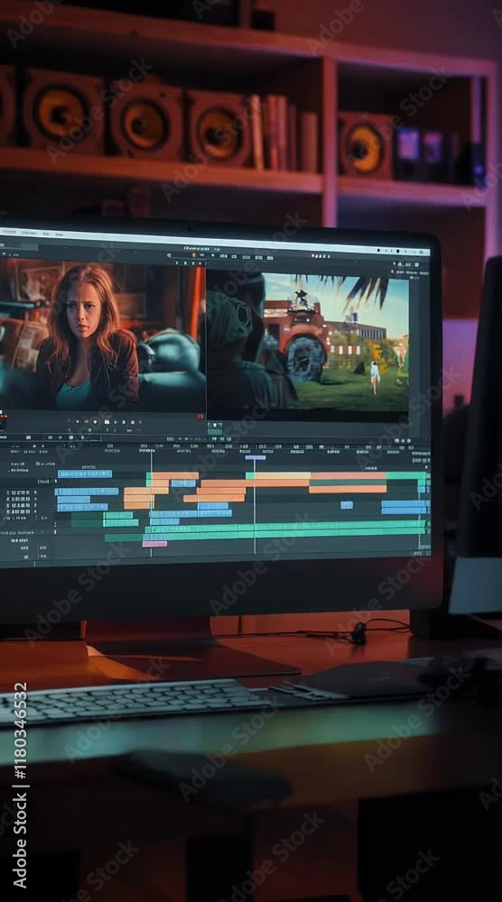Select the pink clip at the timeline bottom
Image resolution: width=502 pixels, height=902 pixels.
[x=154, y=544]
